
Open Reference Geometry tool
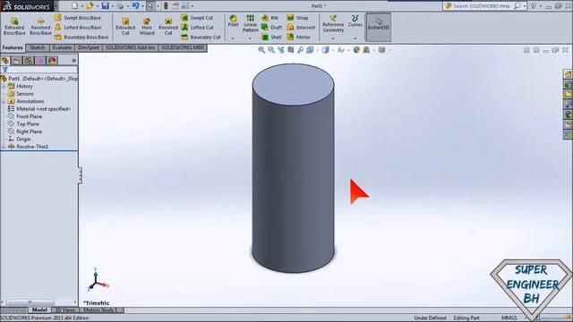click(333, 24)
